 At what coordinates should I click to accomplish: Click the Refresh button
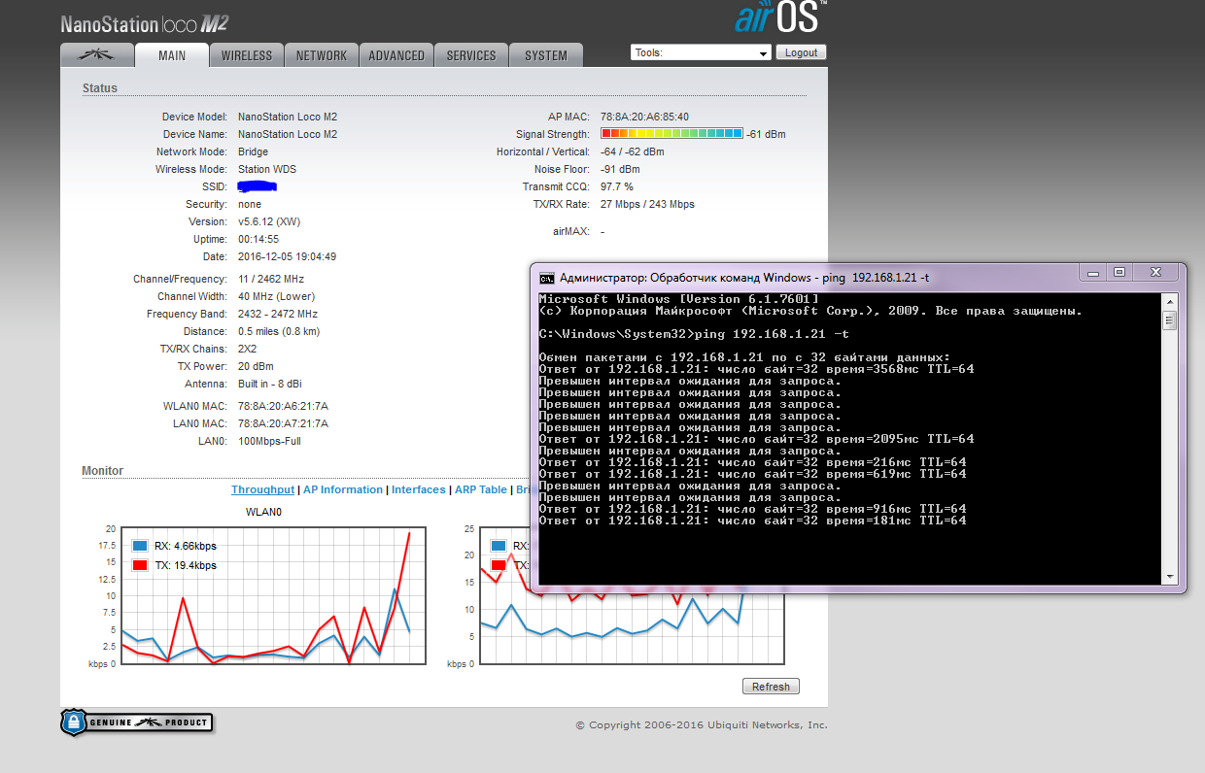tap(772, 687)
